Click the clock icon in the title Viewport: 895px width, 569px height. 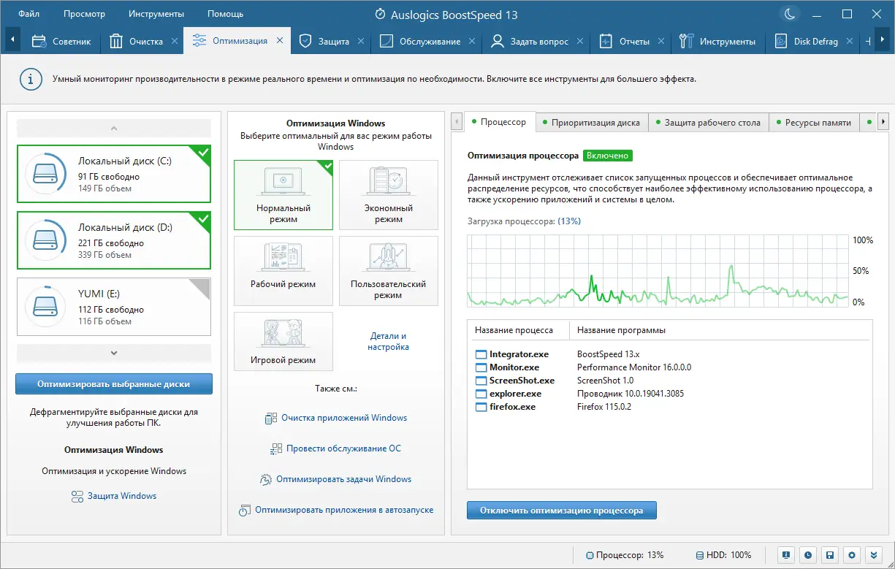(380, 14)
